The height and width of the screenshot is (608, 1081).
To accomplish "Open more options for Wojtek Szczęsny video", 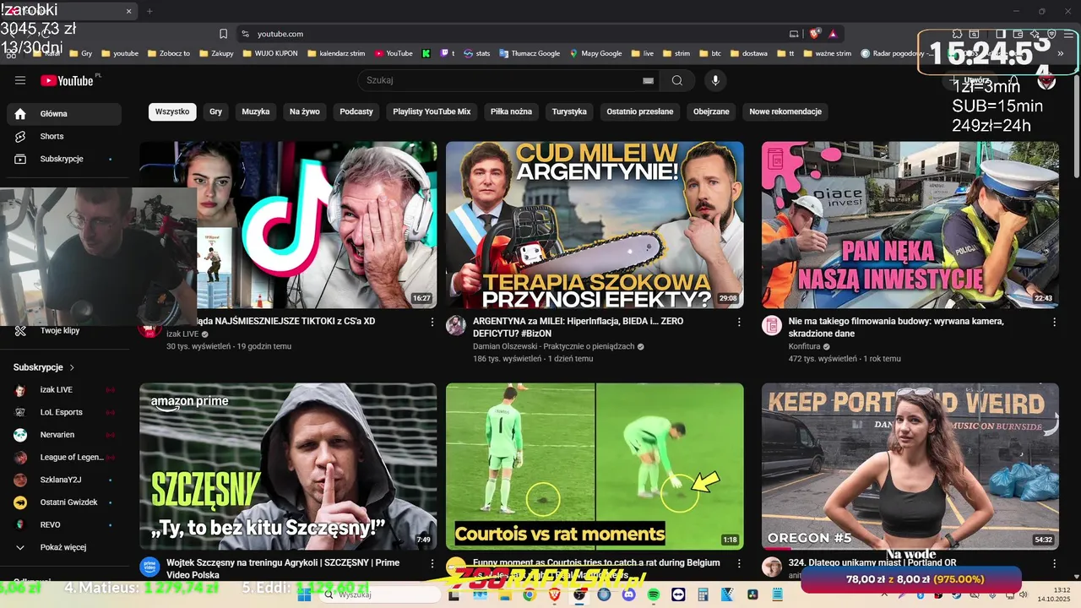I will point(432,564).
